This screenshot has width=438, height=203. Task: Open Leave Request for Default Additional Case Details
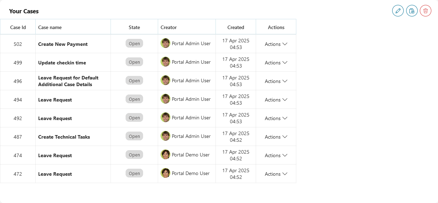tap(68, 81)
